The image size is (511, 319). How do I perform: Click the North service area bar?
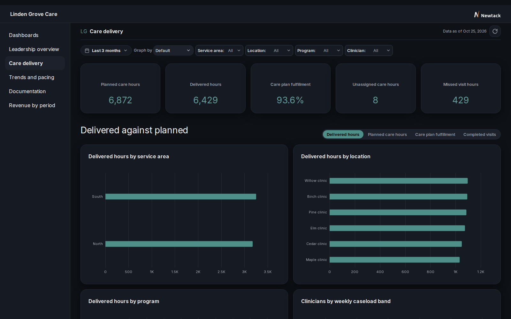click(x=179, y=244)
